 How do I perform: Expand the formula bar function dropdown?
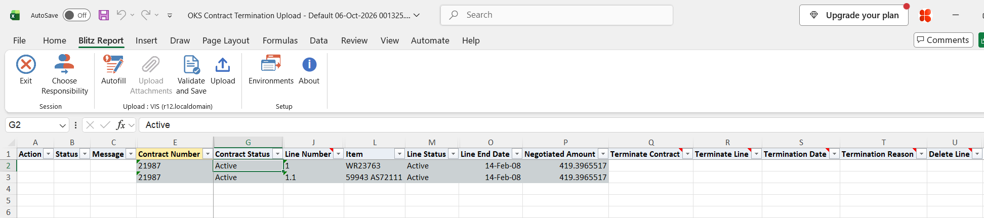coord(132,125)
